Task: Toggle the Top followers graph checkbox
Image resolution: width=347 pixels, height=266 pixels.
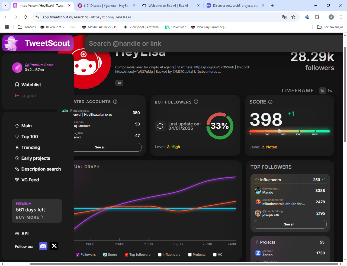Action: click(126, 255)
